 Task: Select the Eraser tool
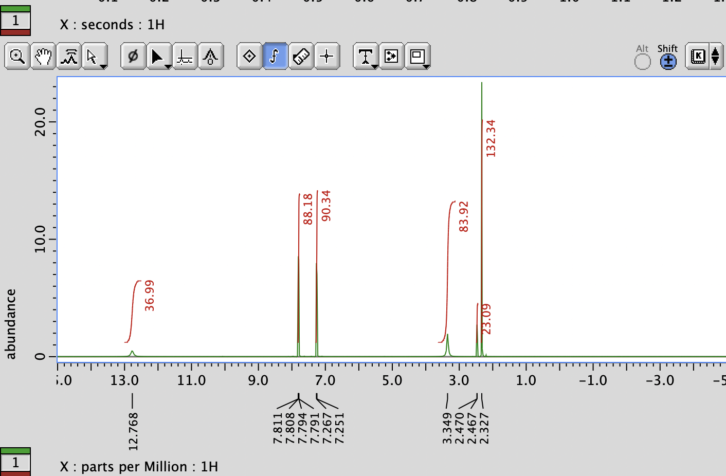tap(301, 57)
